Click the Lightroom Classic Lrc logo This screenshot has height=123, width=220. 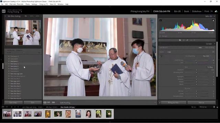(4, 11)
